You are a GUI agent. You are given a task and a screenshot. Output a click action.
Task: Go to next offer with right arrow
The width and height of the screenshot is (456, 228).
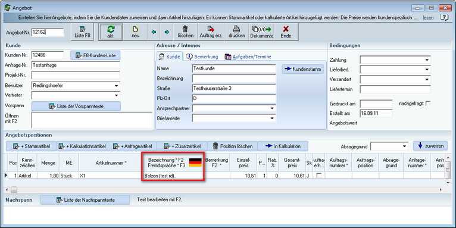(x=167, y=32)
